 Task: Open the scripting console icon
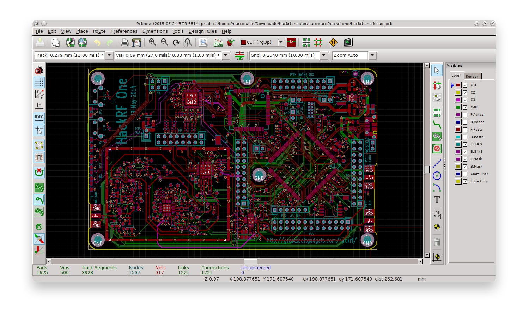[348, 42]
